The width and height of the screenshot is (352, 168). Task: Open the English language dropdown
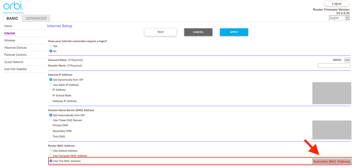pyautogui.click(x=339, y=18)
